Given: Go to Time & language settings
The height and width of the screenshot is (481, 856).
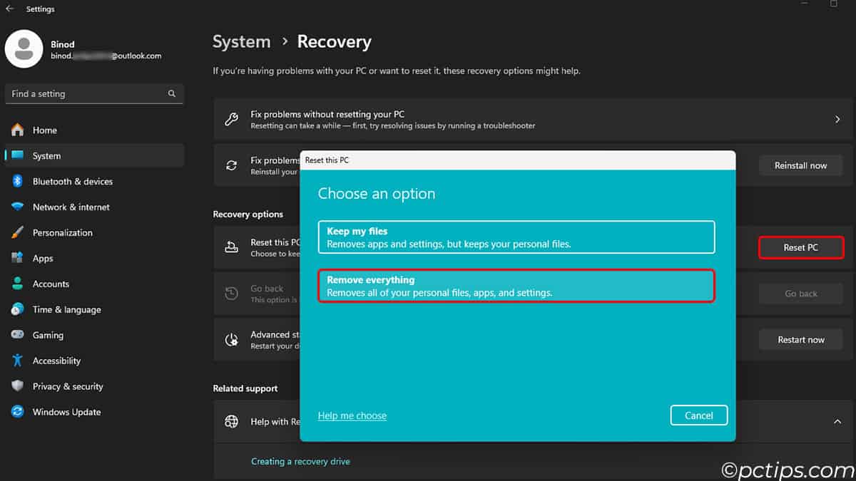Looking at the screenshot, I should click(x=66, y=310).
